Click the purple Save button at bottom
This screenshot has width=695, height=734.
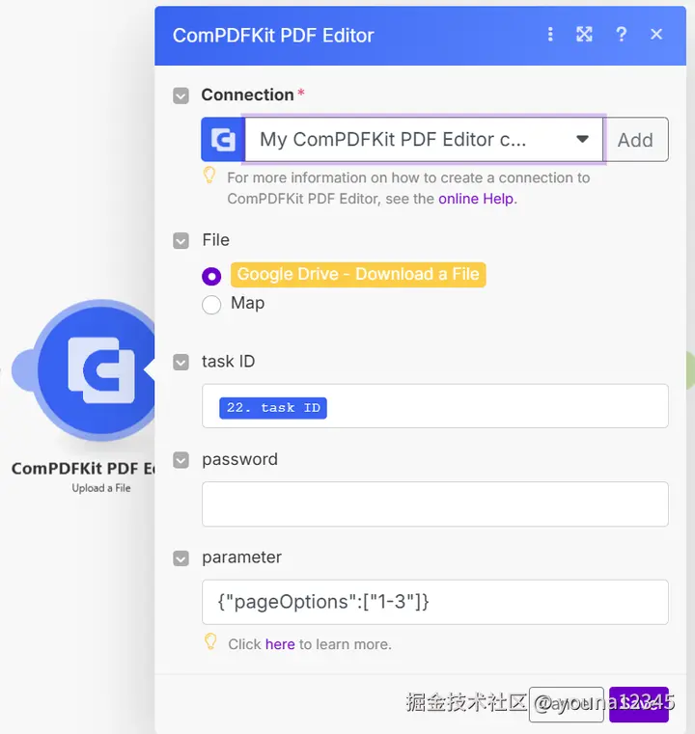point(639,704)
